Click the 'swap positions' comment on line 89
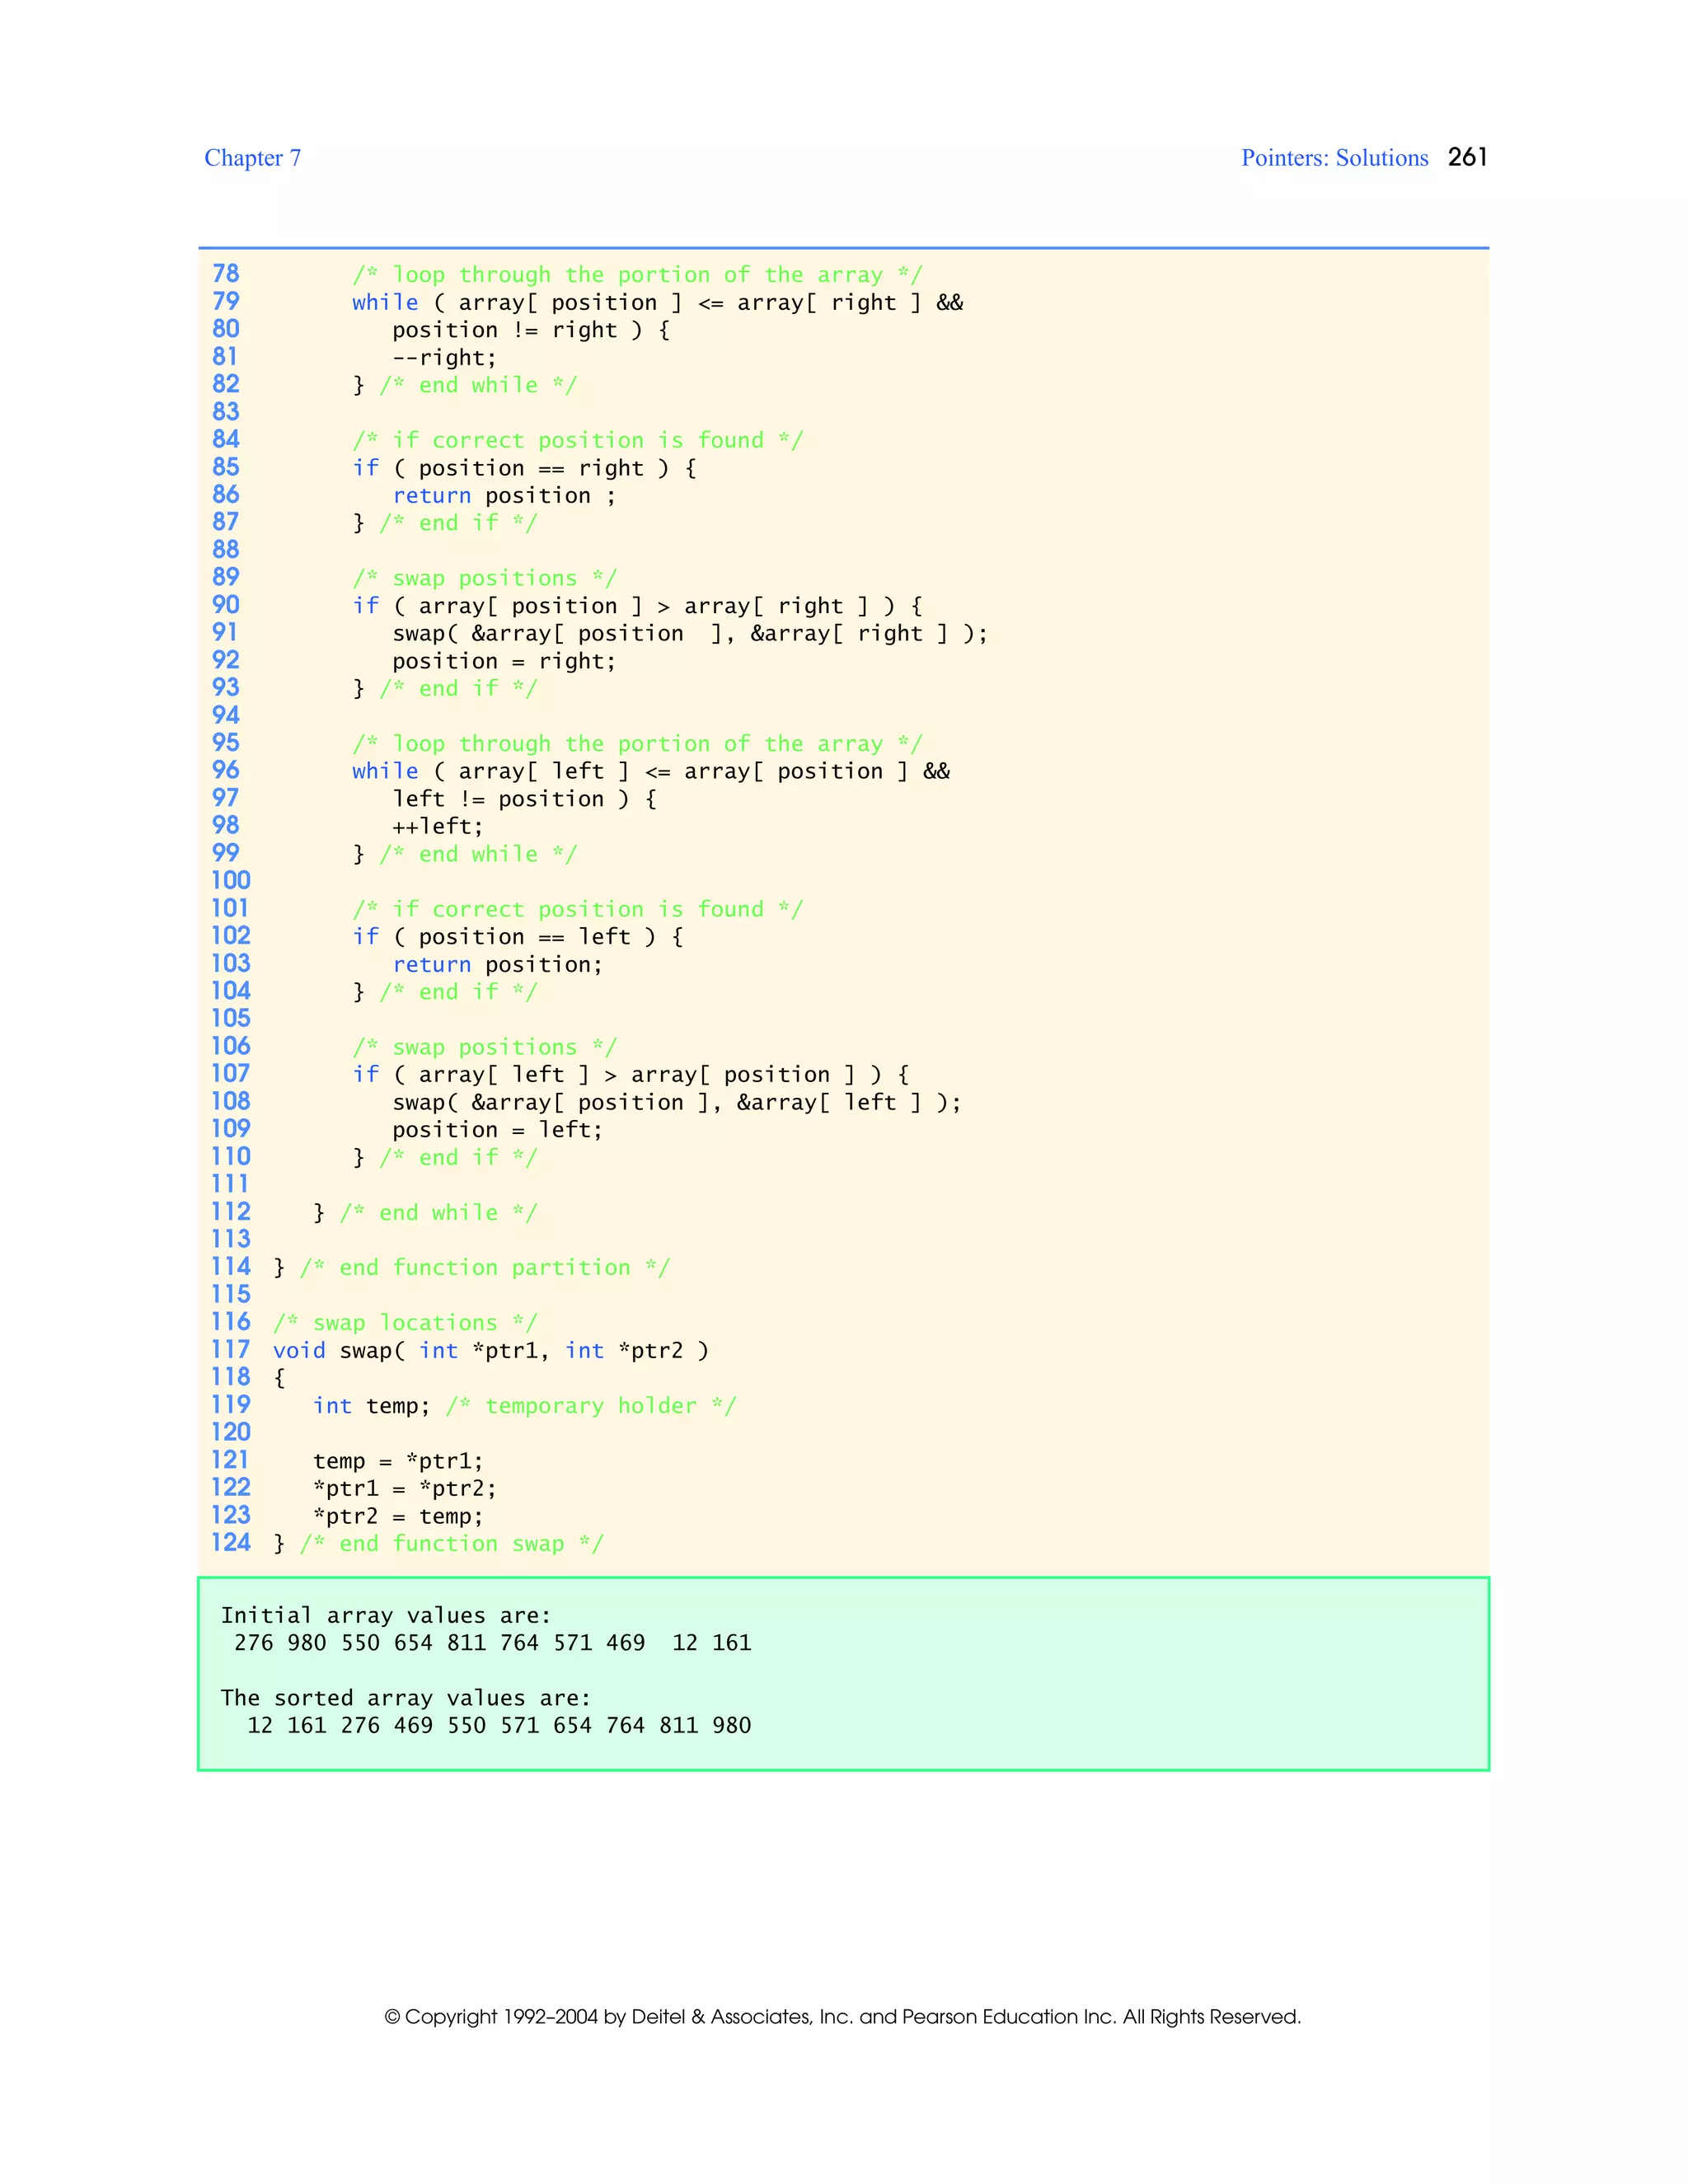Screen dimensions: 1688x2184 484,578
